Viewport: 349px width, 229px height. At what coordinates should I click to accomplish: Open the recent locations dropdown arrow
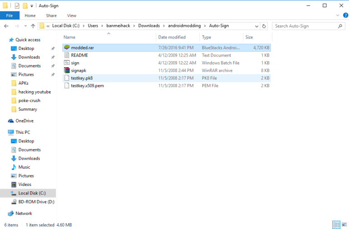click(x=25, y=26)
